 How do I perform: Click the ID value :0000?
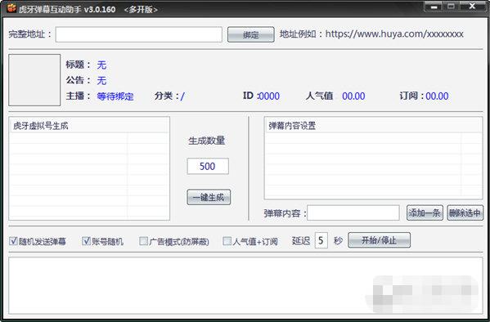coord(268,96)
